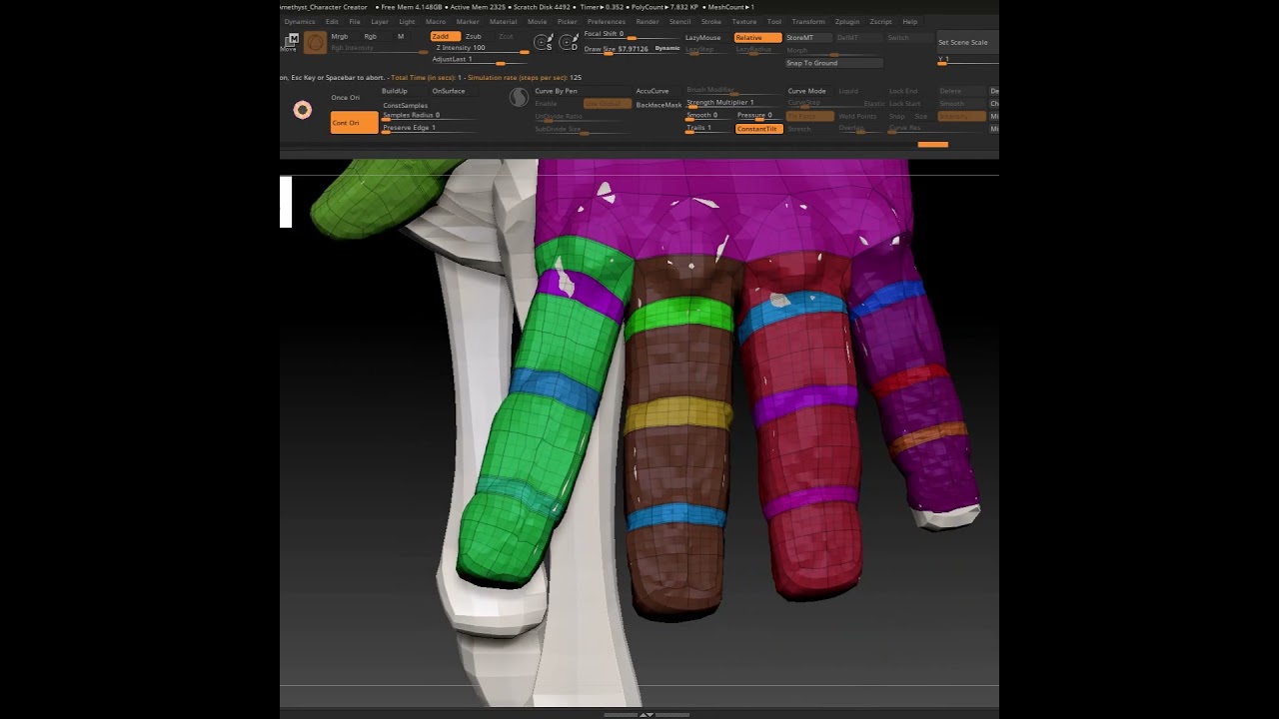This screenshot has height=719, width=1279.
Task: Open the Preferences menu
Action: 606,22
